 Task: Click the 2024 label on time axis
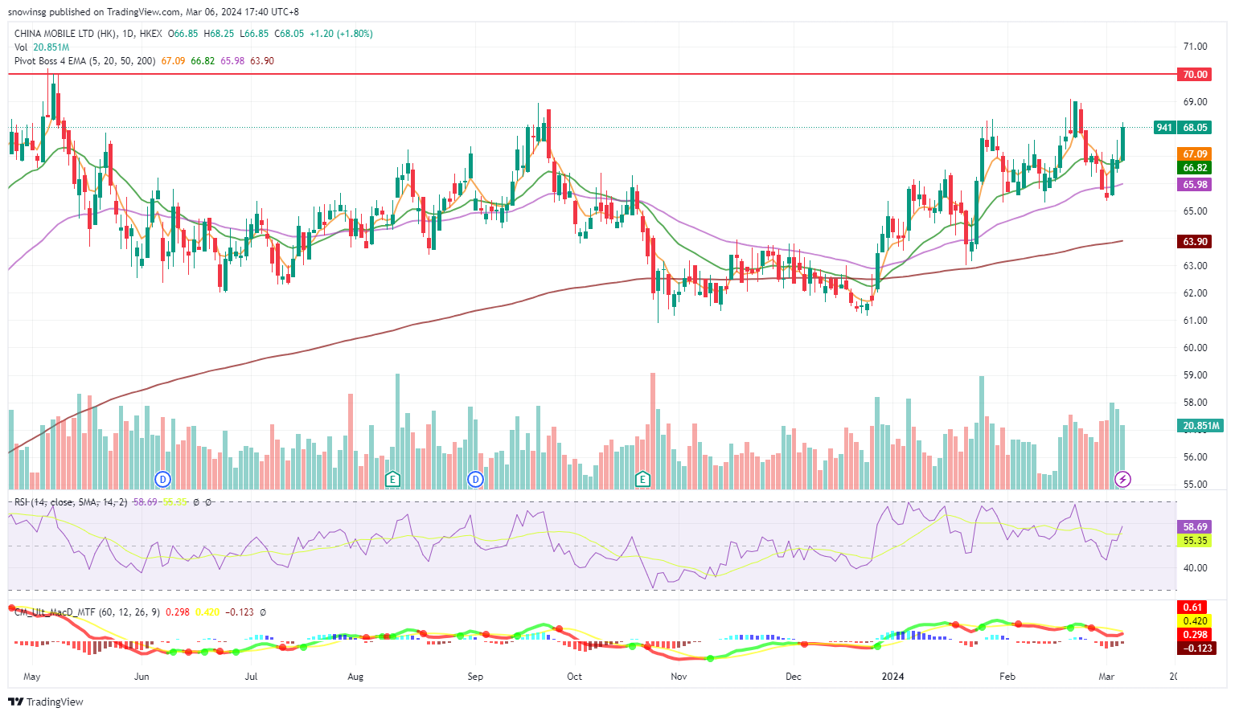click(892, 677)
